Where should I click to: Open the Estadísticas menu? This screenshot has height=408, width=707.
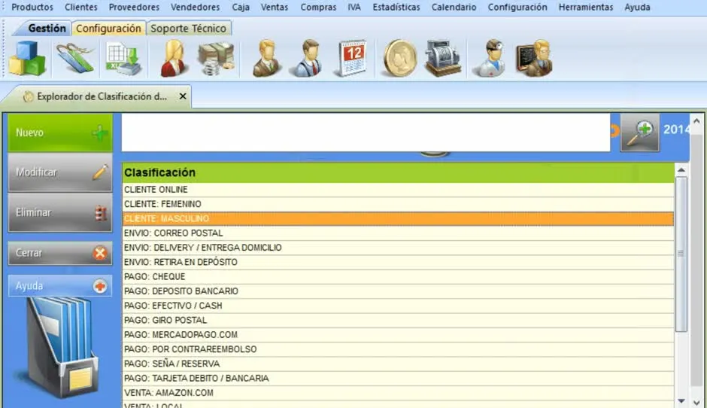pyautogui.click(x=396, y=8)
